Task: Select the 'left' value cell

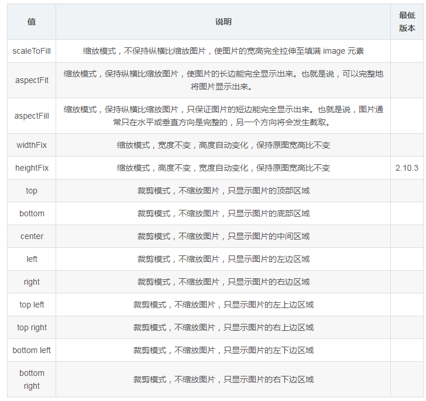Action: point(32,259)
